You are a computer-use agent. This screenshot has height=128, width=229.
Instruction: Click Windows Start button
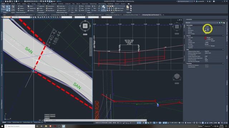point(2,126)
